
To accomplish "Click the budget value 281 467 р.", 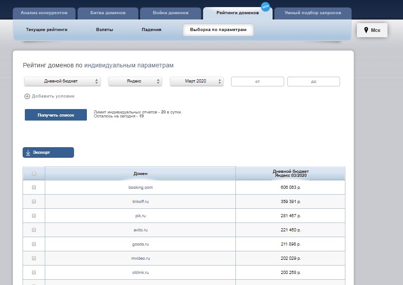I will click(x=291, y=215).
